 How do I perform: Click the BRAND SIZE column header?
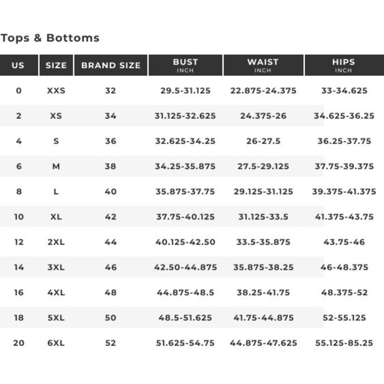(111, 65)
